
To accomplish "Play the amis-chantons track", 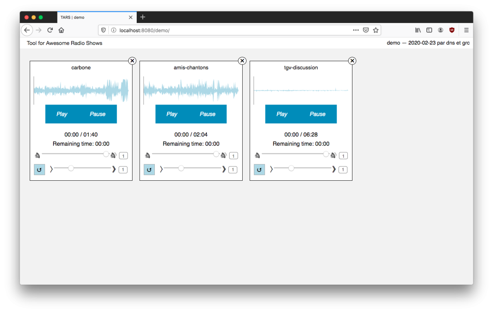I will tap(172, 114).
